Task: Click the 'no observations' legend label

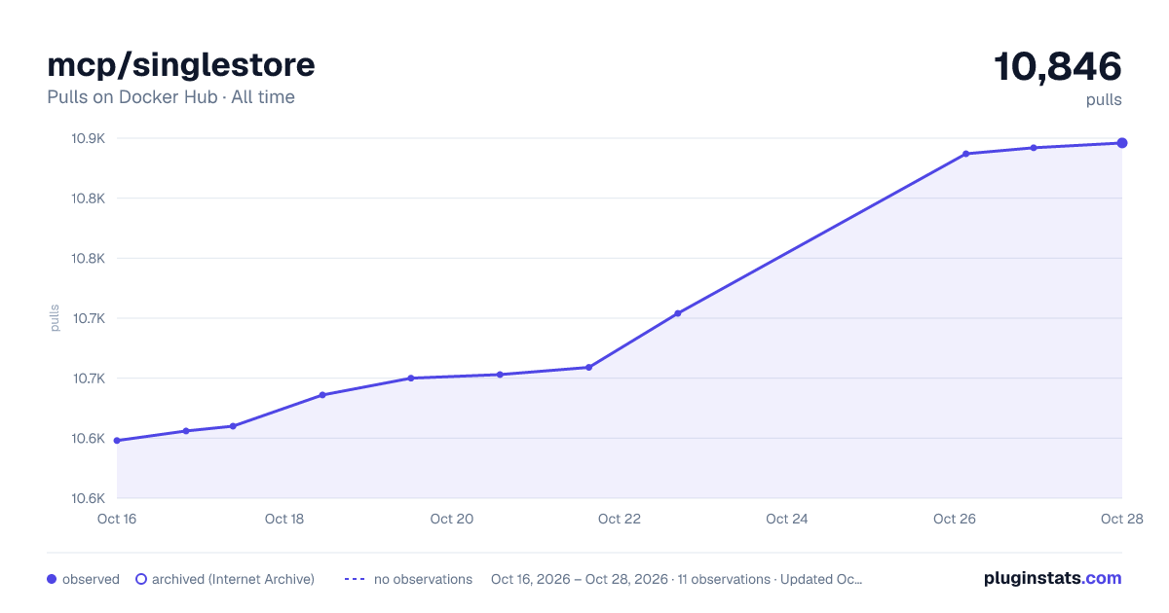Action: (423, 579)
